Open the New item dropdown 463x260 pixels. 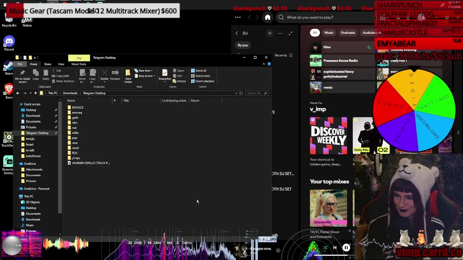click(x=144, y=71)
